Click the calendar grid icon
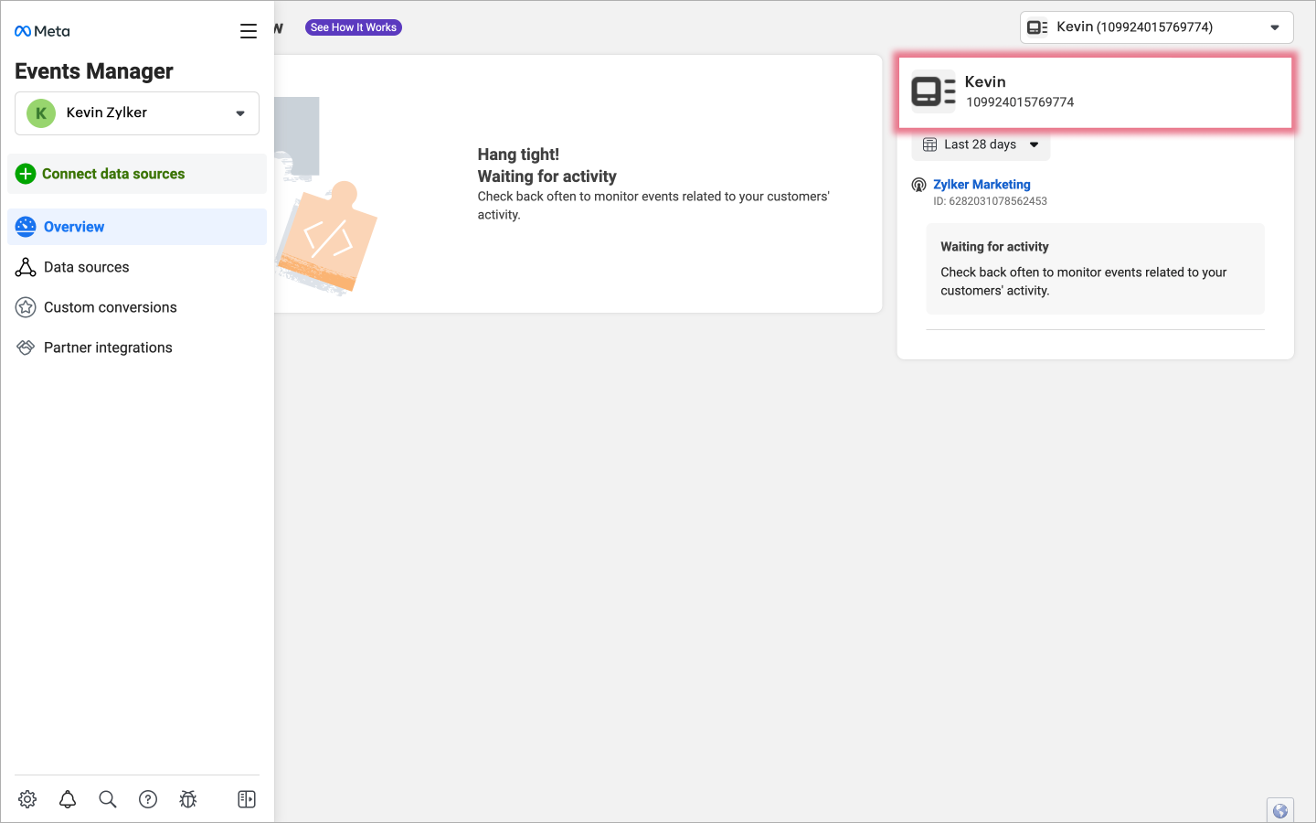The height and width of the screenshot is (823, 1316). [930, 144]
